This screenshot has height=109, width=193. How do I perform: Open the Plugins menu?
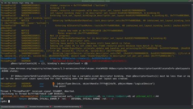click(x=21, y=3)
